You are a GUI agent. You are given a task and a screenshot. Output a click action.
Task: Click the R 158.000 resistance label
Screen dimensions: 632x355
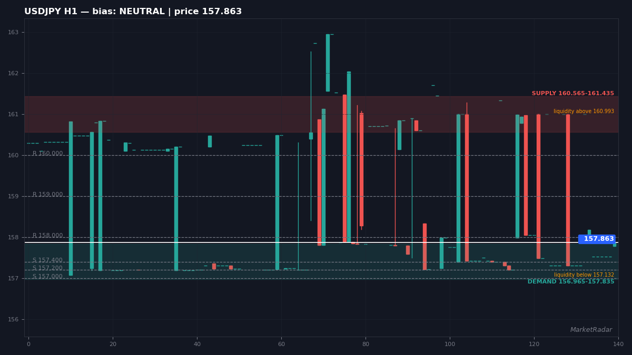click(47, 236)
